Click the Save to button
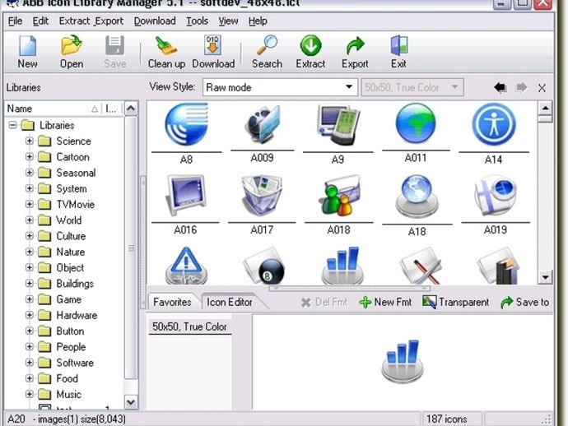 tap(525, 302)
